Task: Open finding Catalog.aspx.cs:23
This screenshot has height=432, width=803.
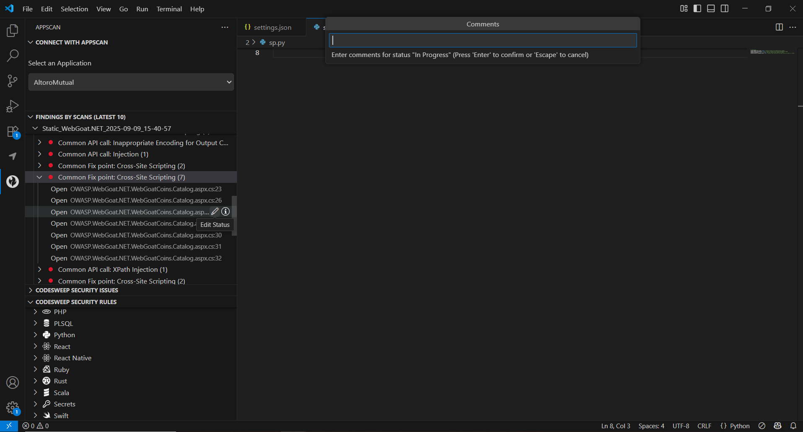Action: click(131, 189)
